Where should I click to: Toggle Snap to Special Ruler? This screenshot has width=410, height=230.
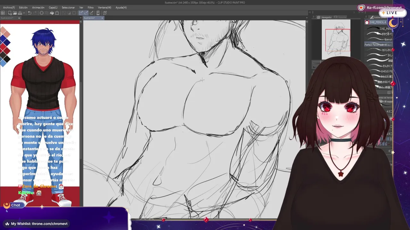coord(86,13)
